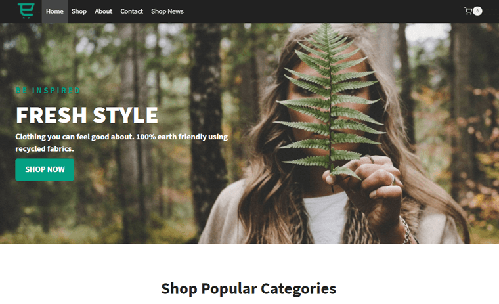The height and width of the screenshot is (304, 499).
Task: Click the FRESH STYLE hero heading
Action: [x=87, y=115]
